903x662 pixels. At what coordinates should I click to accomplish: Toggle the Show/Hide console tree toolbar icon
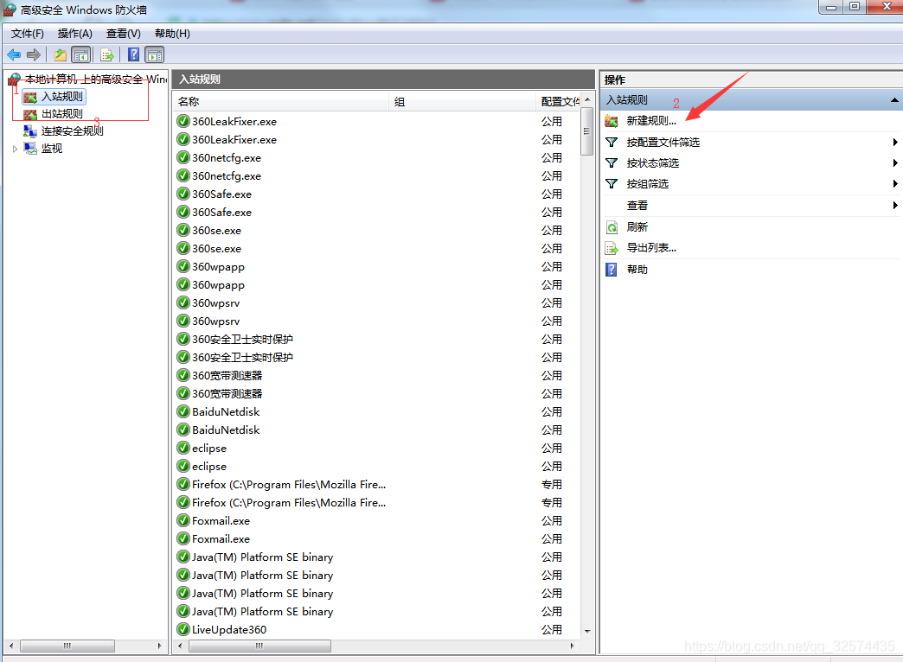pos(81,54)
